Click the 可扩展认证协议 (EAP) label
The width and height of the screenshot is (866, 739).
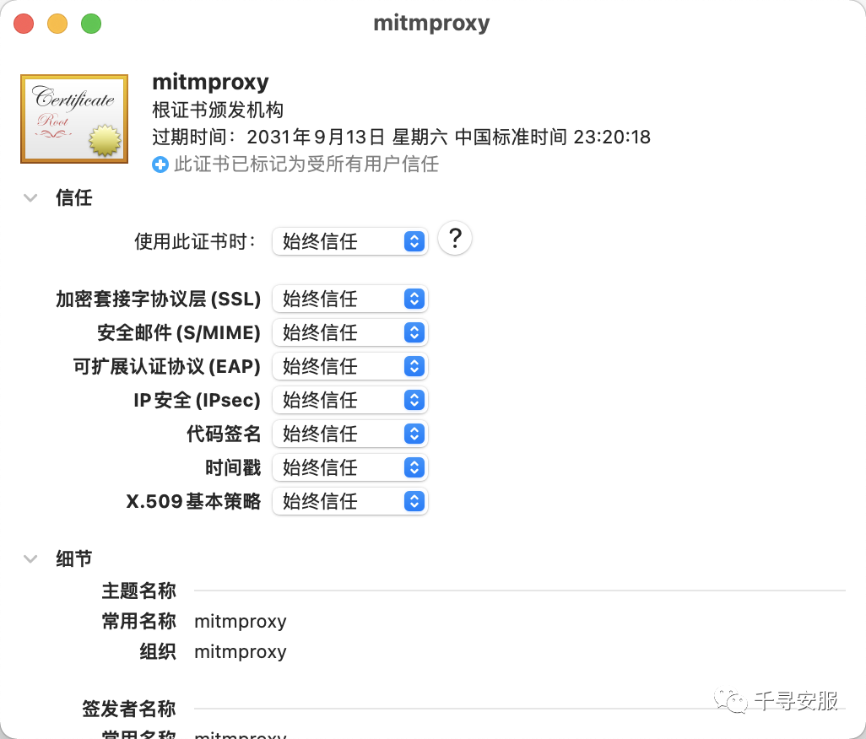click(x=166, y=366)
